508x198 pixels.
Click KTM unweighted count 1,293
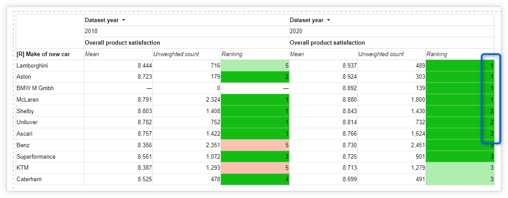214,168
